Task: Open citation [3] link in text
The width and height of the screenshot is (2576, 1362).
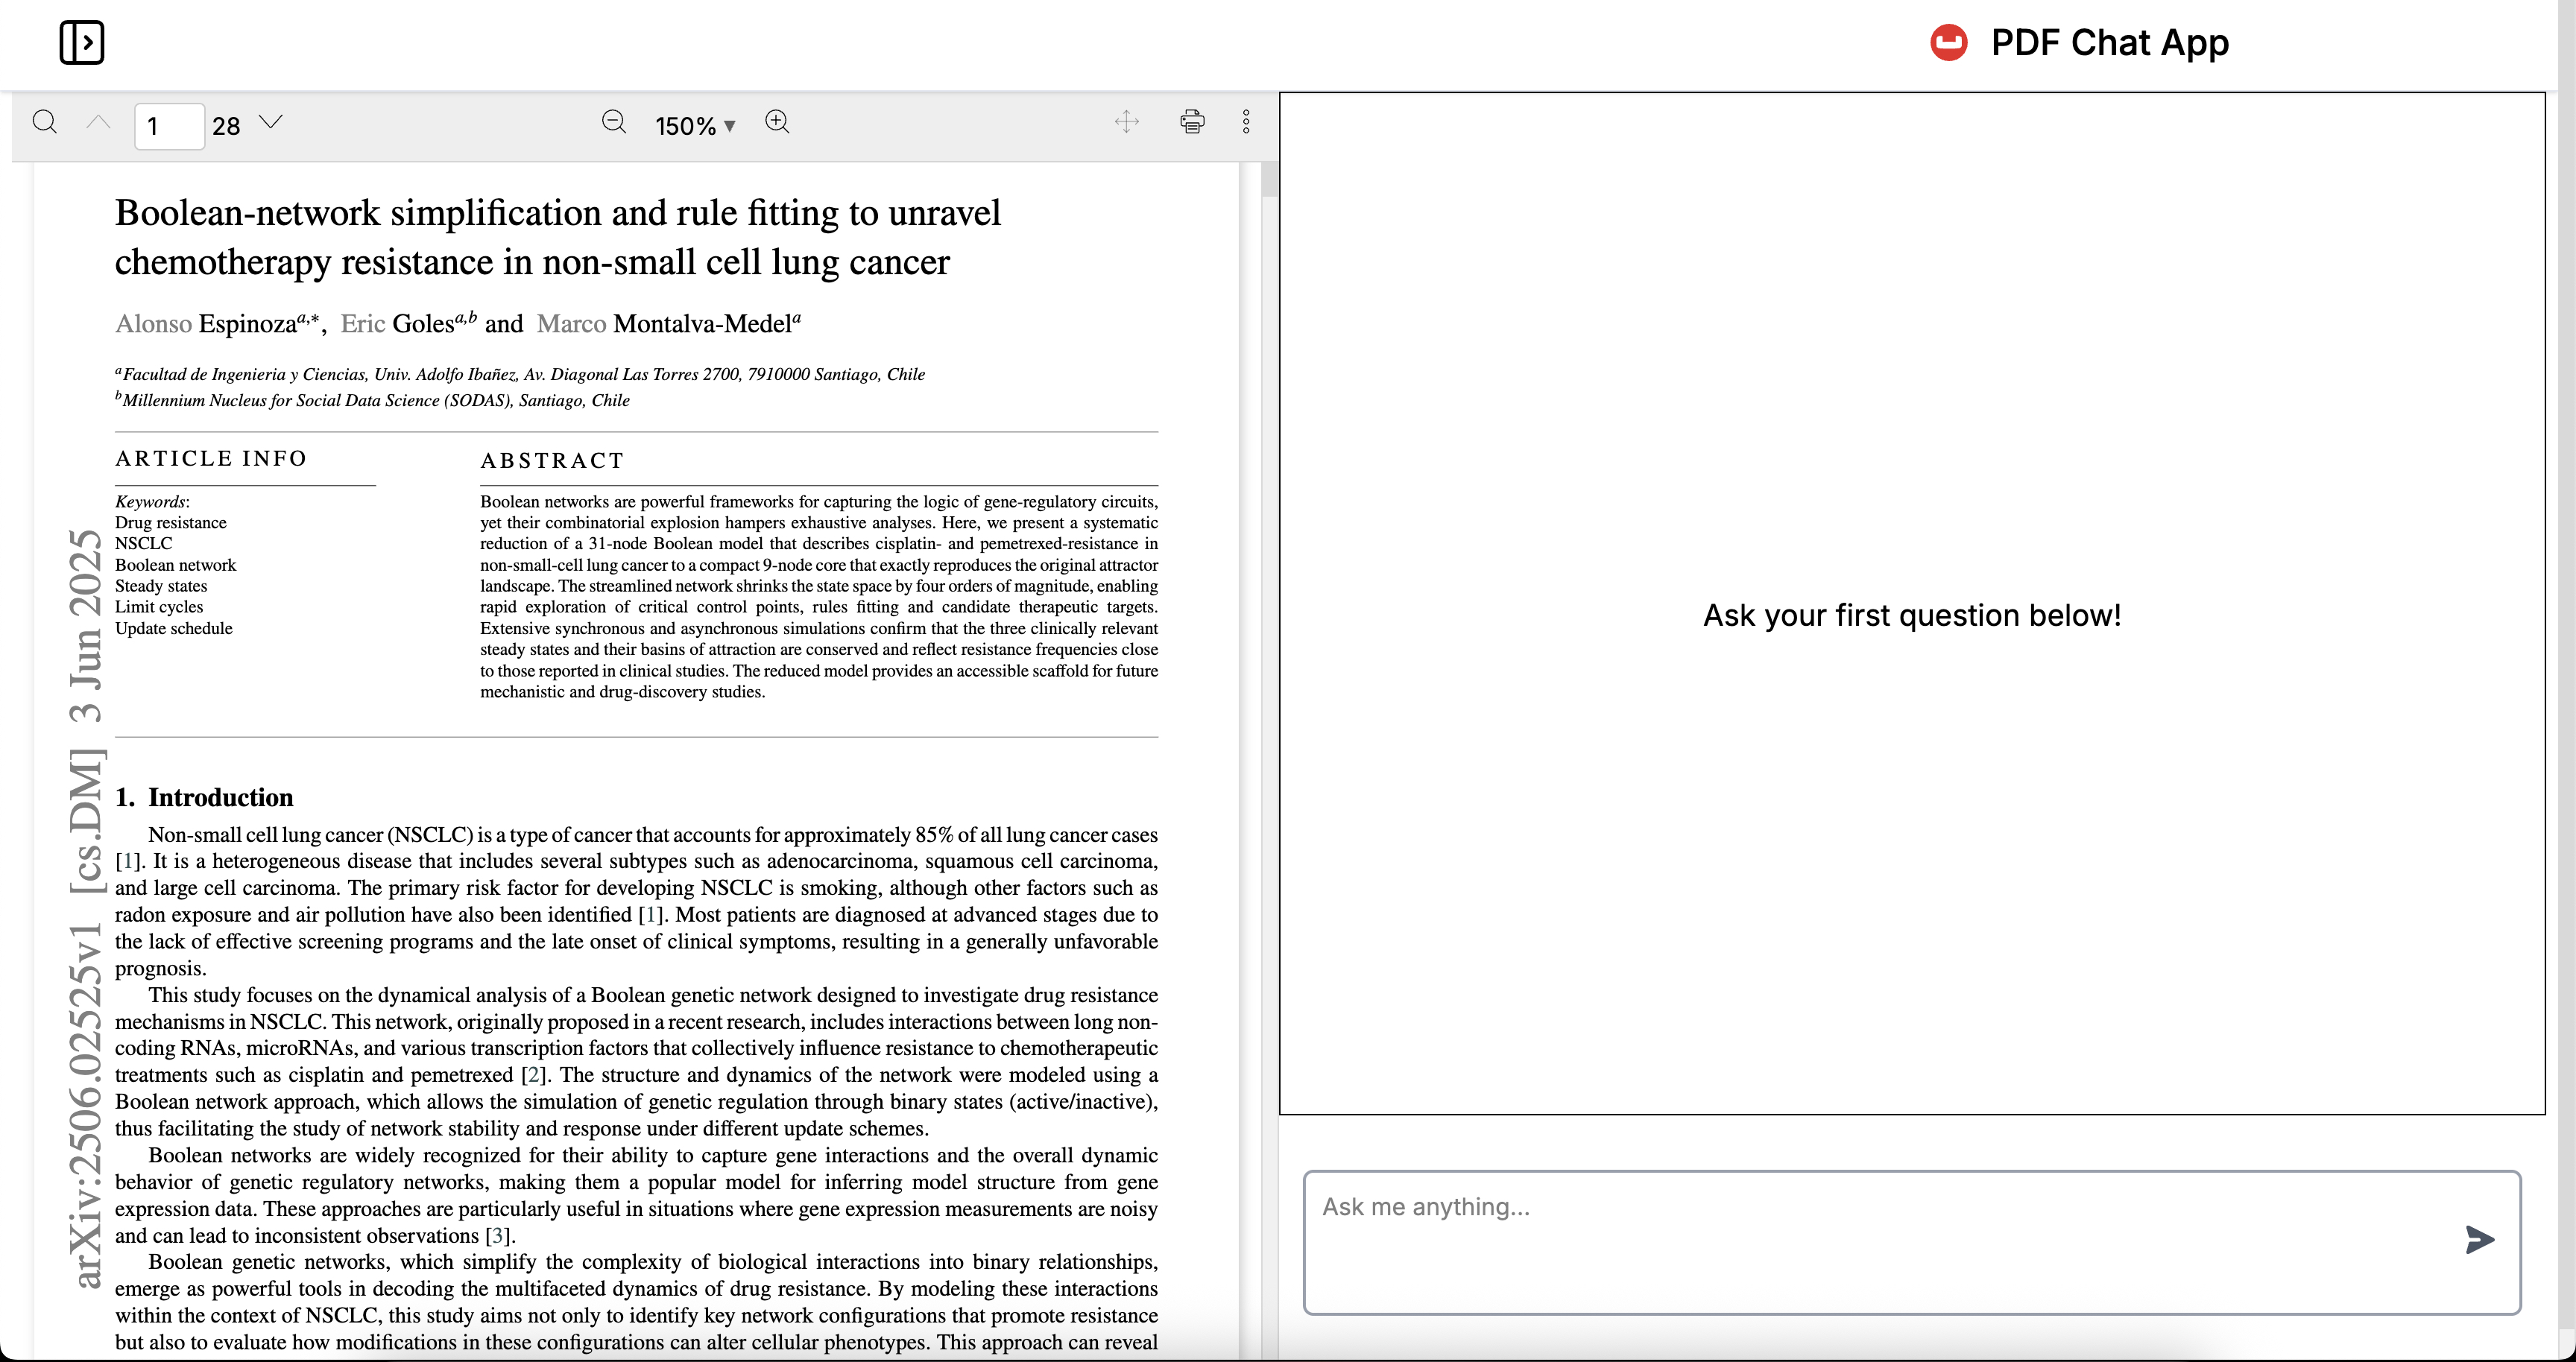Action: tap(498, 1236)
